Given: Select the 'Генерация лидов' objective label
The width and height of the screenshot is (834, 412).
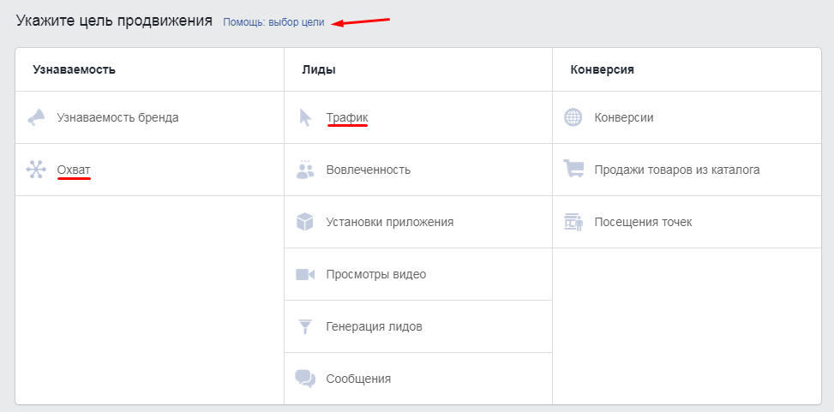Looking at the screenshot, I should tap(374, 326).
